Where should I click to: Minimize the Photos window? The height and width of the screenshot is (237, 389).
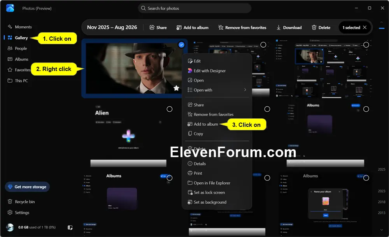click(x=356, y=8)
